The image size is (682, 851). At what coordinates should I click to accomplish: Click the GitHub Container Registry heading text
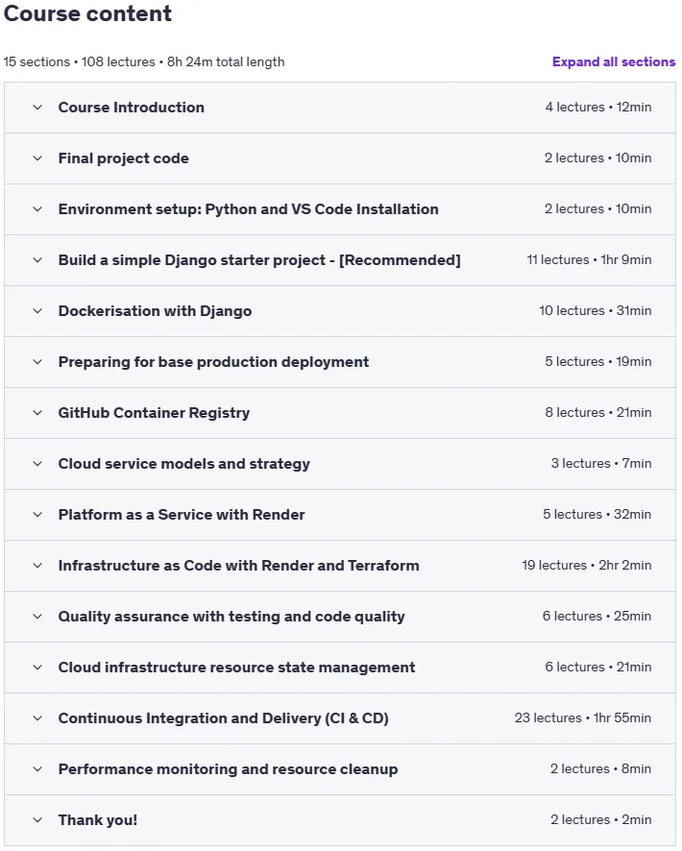(154, 413)
